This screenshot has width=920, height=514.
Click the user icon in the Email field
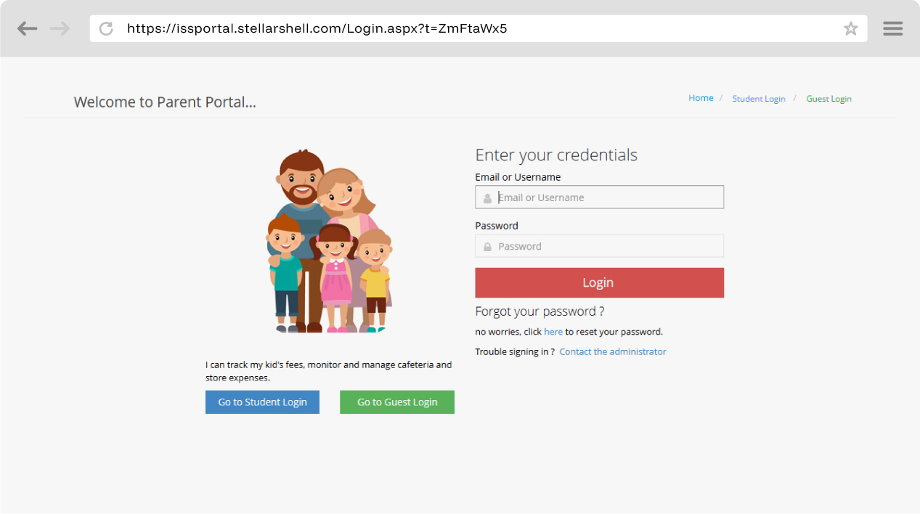pos(487,197)
